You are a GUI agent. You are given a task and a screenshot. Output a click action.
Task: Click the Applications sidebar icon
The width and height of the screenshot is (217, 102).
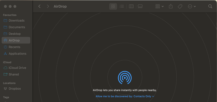[5, 54]
